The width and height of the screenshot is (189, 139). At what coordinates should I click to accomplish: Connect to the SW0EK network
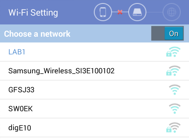(94, 109)
